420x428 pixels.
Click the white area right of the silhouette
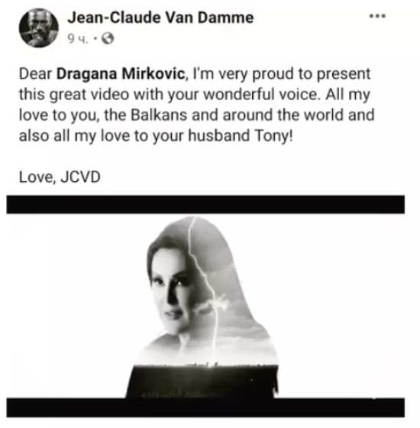click(x=341, y=306)
